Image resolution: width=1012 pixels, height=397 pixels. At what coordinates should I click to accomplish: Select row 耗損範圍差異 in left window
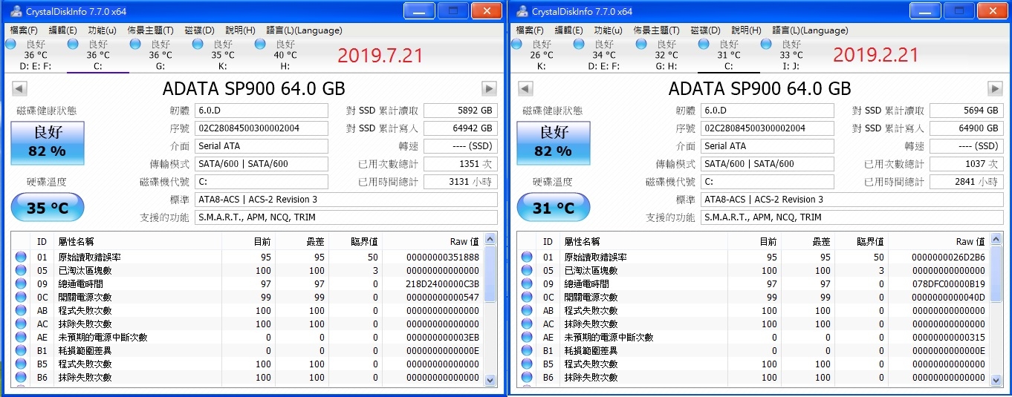247,351
